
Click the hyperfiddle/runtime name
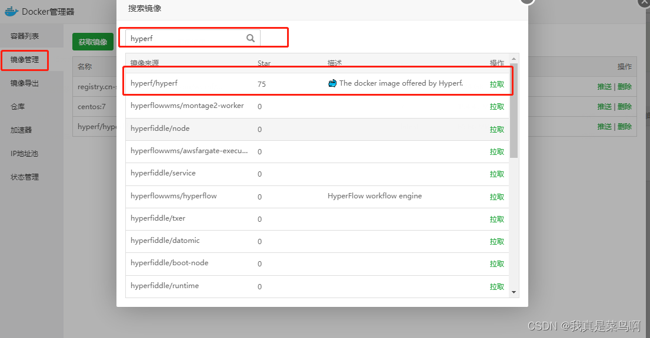[165, 285]
